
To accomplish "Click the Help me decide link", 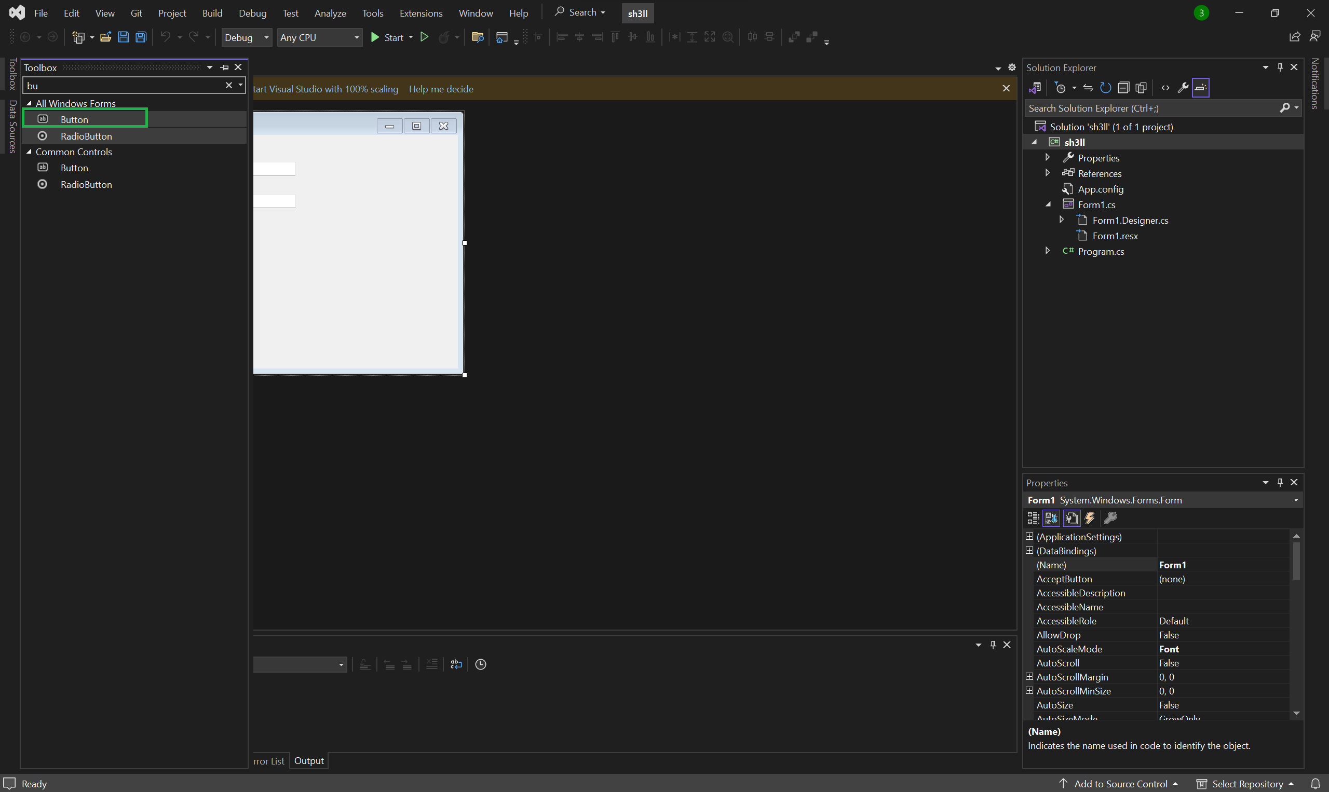I will tap(441, 89).
